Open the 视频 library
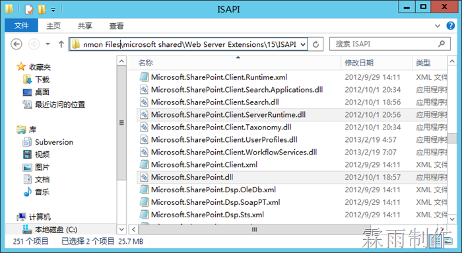The width and height of the screenshot is (462, 253). (x=42, y=155)
